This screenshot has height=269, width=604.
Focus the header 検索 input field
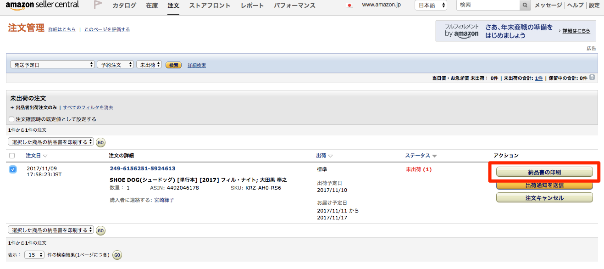(x=488, y=6)
